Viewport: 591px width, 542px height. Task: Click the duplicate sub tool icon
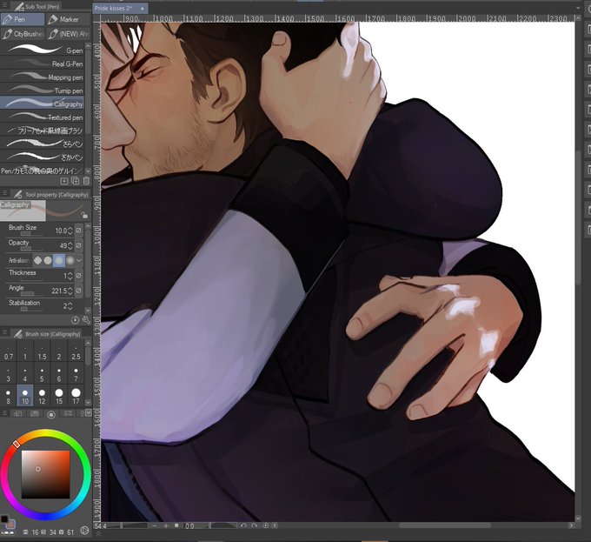point(76,181)
